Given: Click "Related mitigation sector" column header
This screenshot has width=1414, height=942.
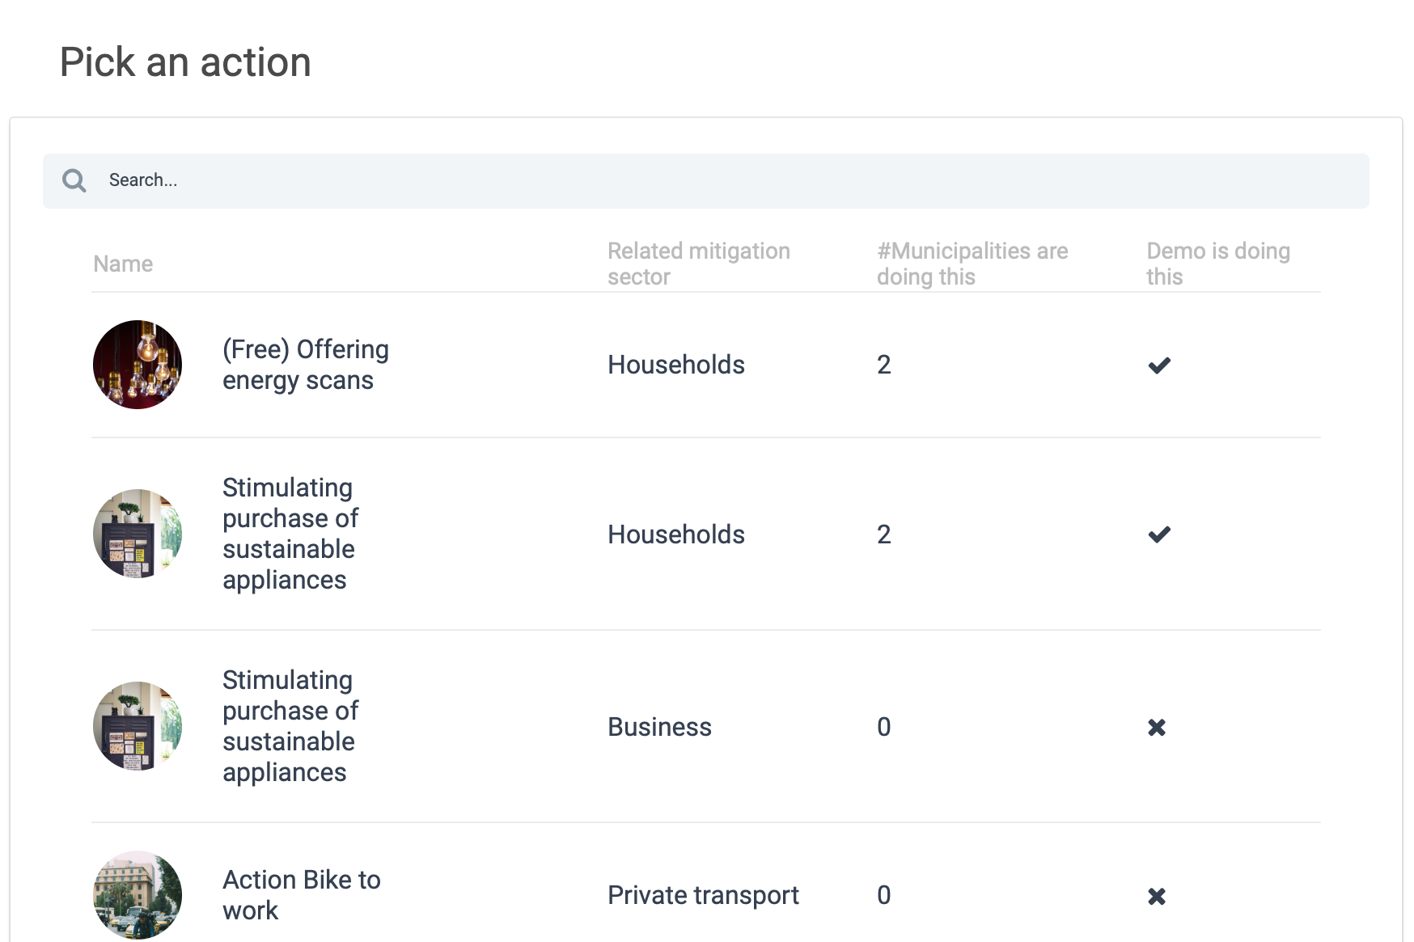Looking at the screenshot, I should tap(698, 264).
